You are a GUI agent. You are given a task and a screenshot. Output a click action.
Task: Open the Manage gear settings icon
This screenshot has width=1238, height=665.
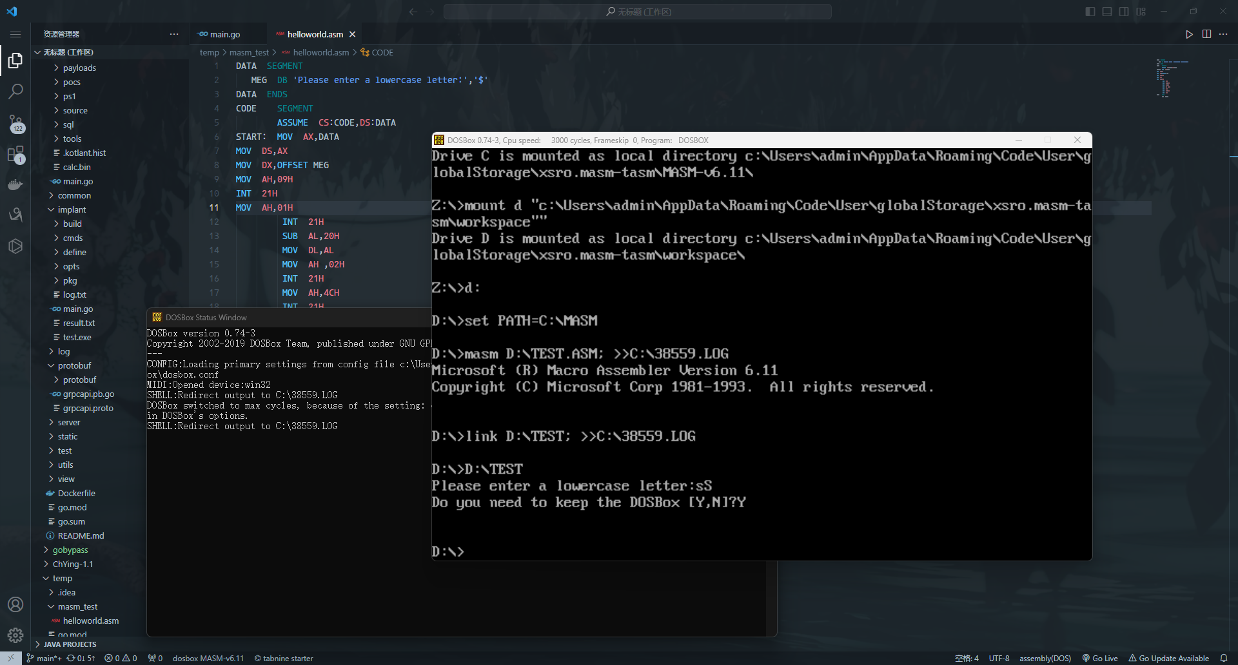pyautogui.click(x=15, y=635)
